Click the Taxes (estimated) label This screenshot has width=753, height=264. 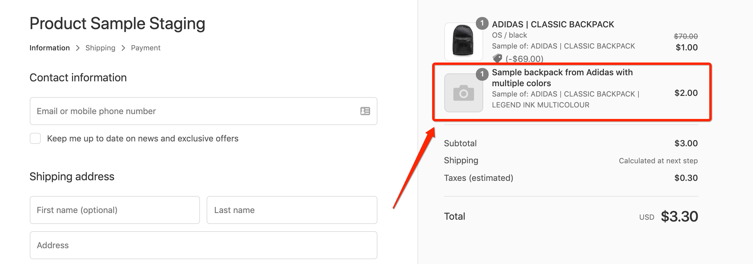click(x=479, y=178)
